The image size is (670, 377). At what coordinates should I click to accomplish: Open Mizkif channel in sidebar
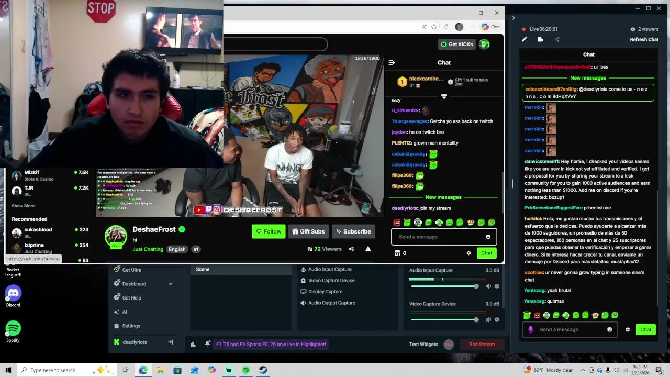coord(50,175)
